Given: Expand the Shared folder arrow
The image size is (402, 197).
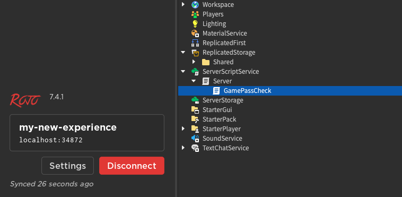Looking at the screenshot, I should click(x=194, y=62).
